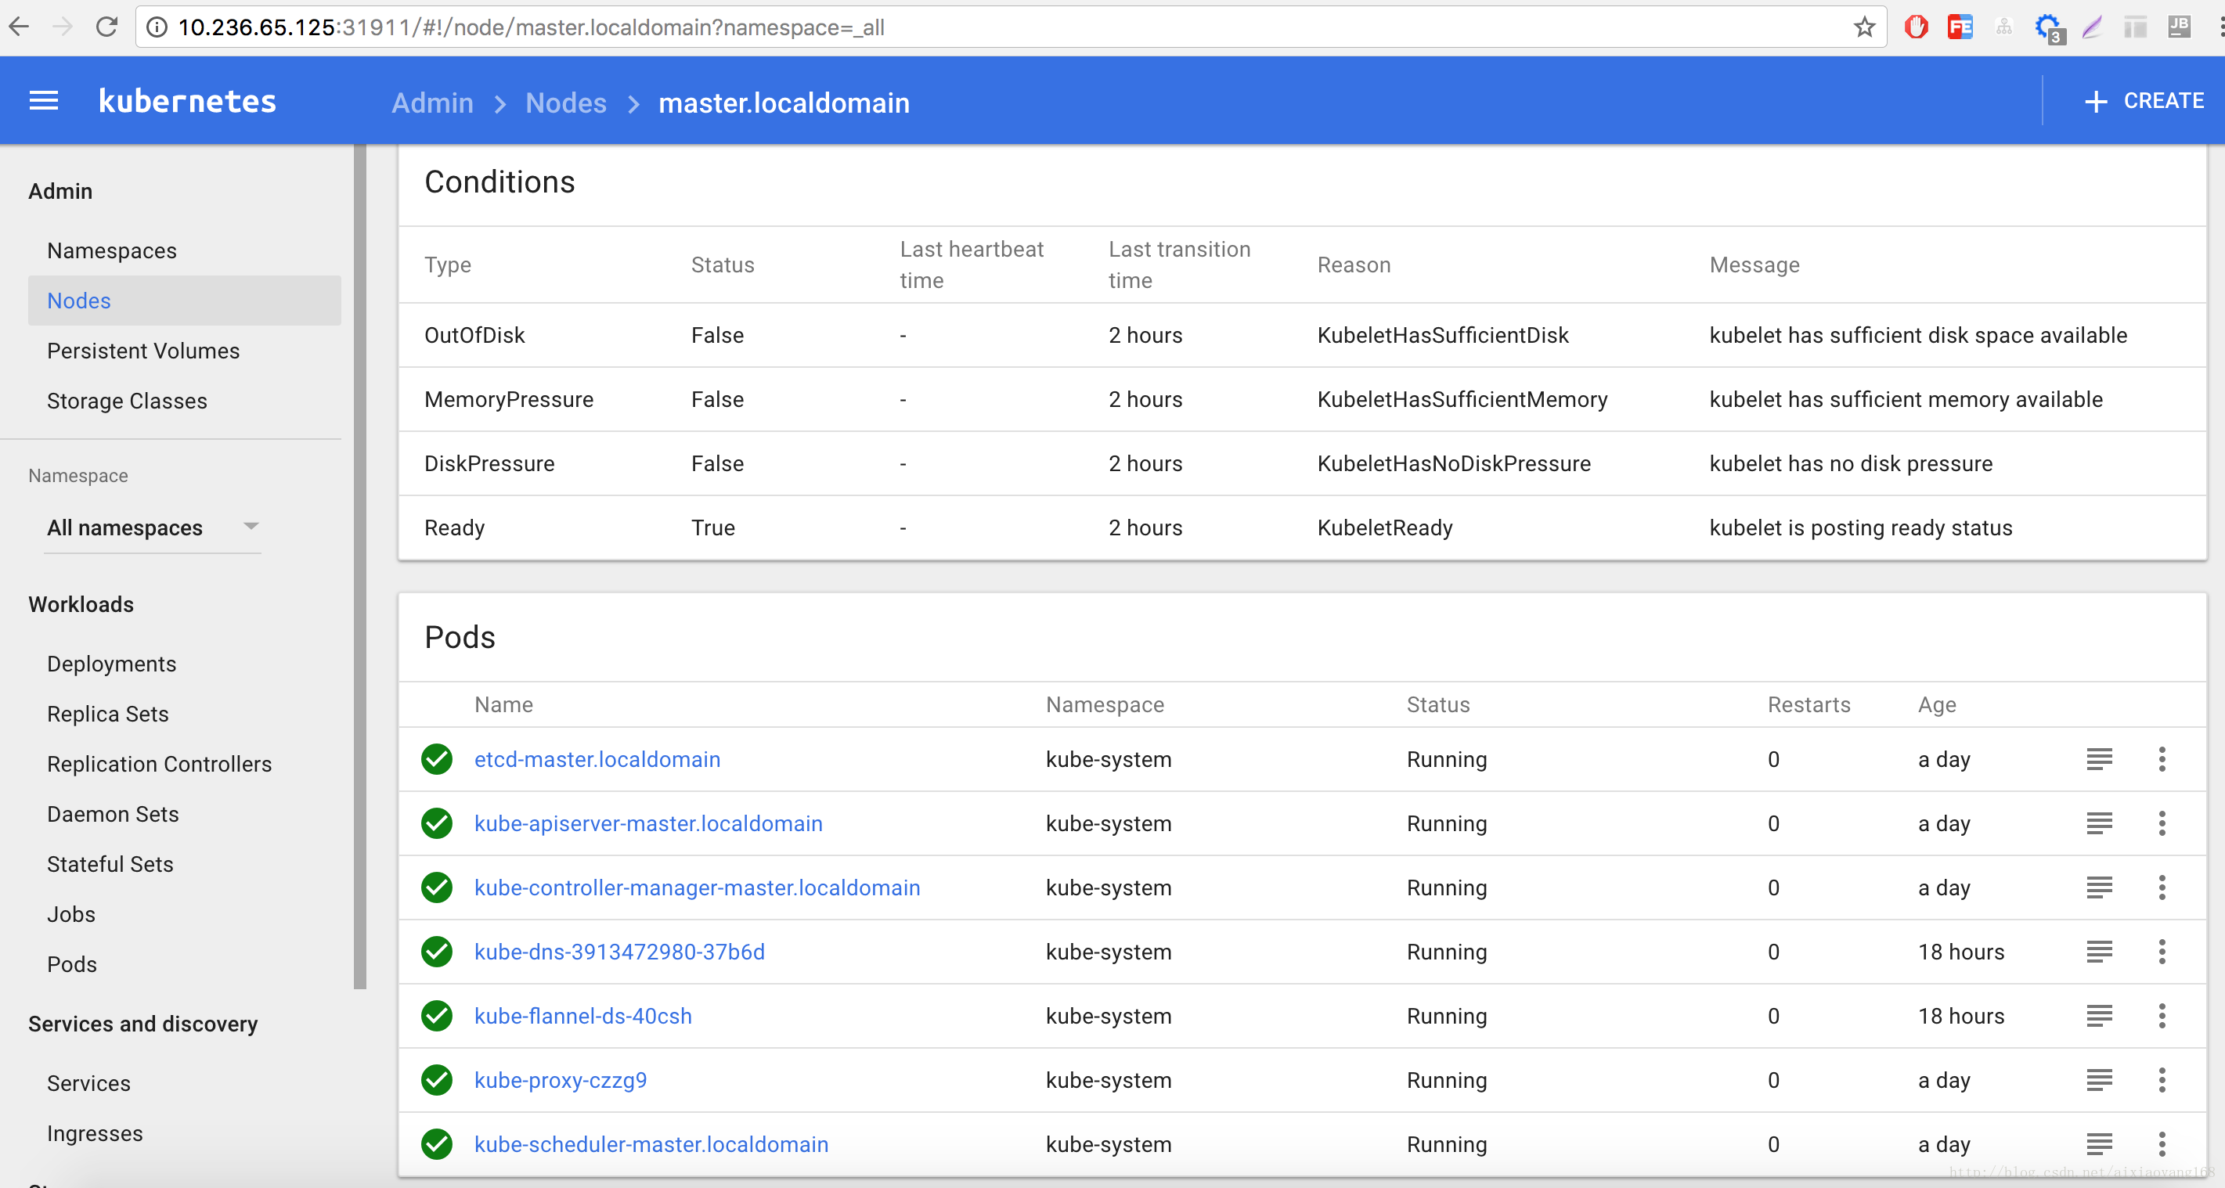This screenshot has height=1188, width=2225.
Task: Click the page reload button in browser
Action: (x=106, y=27)
